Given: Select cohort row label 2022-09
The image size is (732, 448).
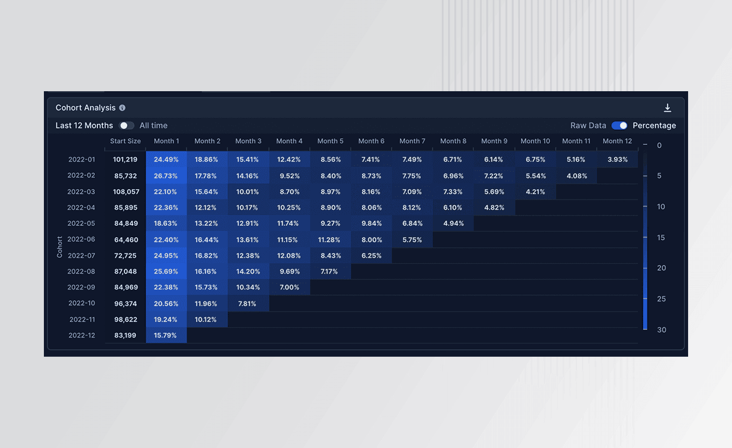Looking at the screenshot, I should [81, 287].
